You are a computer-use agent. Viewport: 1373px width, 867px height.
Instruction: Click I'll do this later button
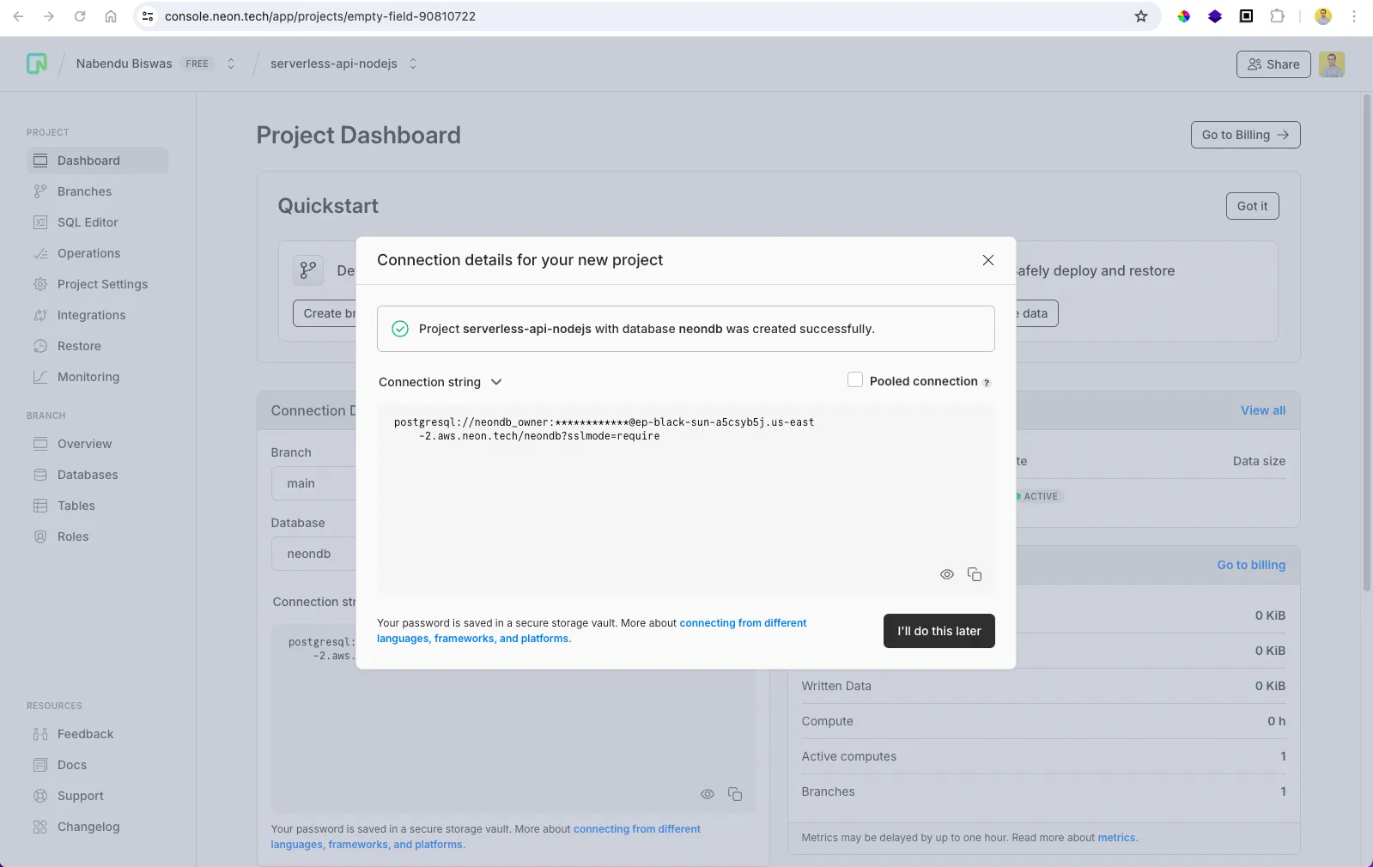pos(939,631)
